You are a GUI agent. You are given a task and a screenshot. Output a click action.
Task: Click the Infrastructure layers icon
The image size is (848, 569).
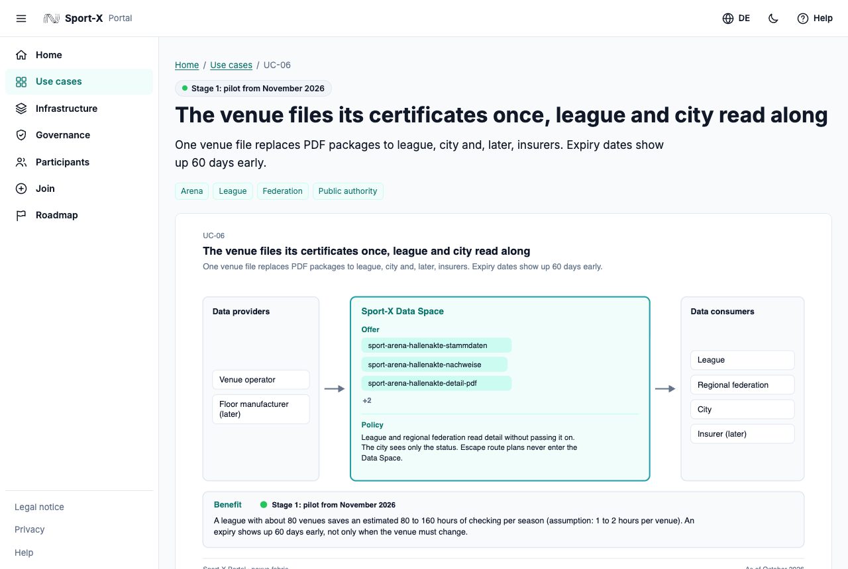[x=21, y=109]
